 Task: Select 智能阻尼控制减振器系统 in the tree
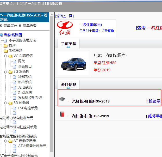[x=18, y=136]
